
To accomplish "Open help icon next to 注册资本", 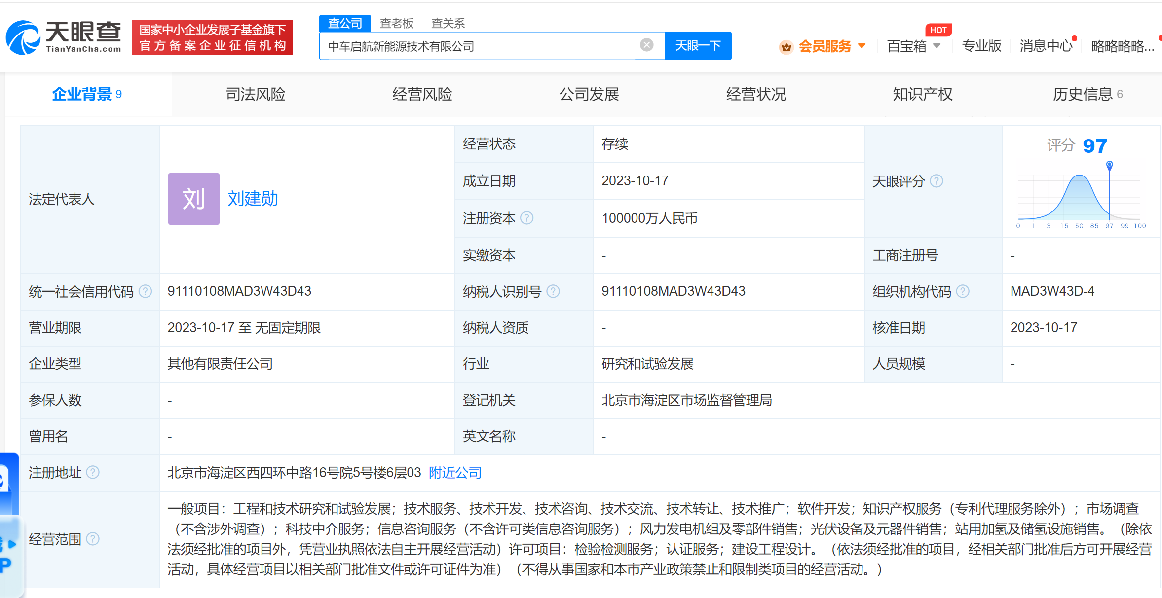I will click(527, 218).
